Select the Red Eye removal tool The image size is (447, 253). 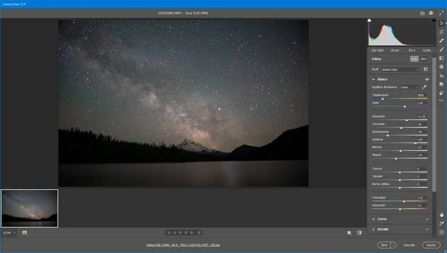[441, 76]
